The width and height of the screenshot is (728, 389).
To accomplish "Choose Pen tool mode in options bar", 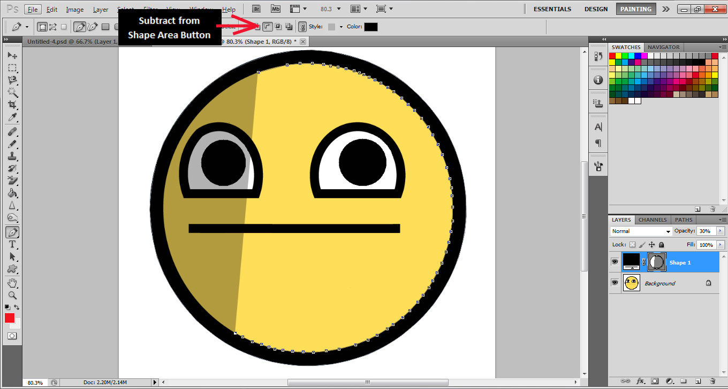I will pyautogui.click(x=80, y=27).
